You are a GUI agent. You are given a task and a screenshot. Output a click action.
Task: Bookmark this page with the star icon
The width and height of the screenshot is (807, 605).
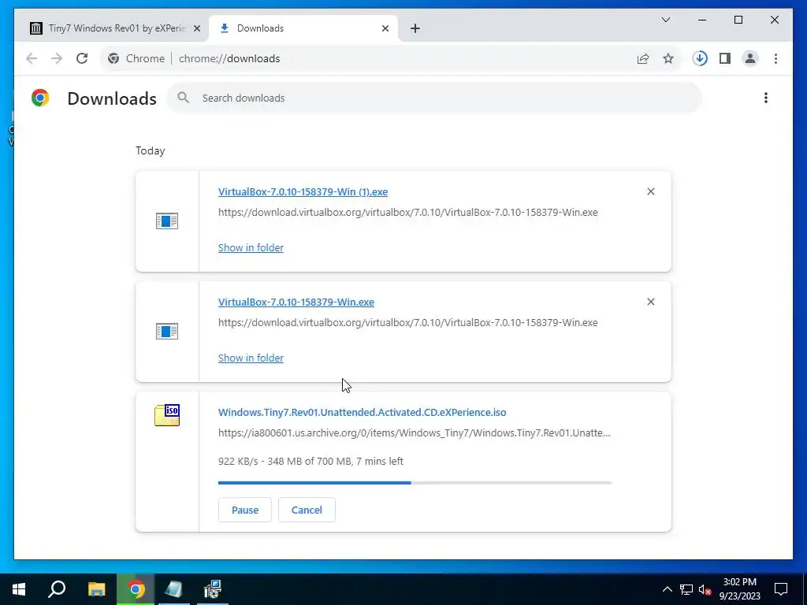click(668, 58)
